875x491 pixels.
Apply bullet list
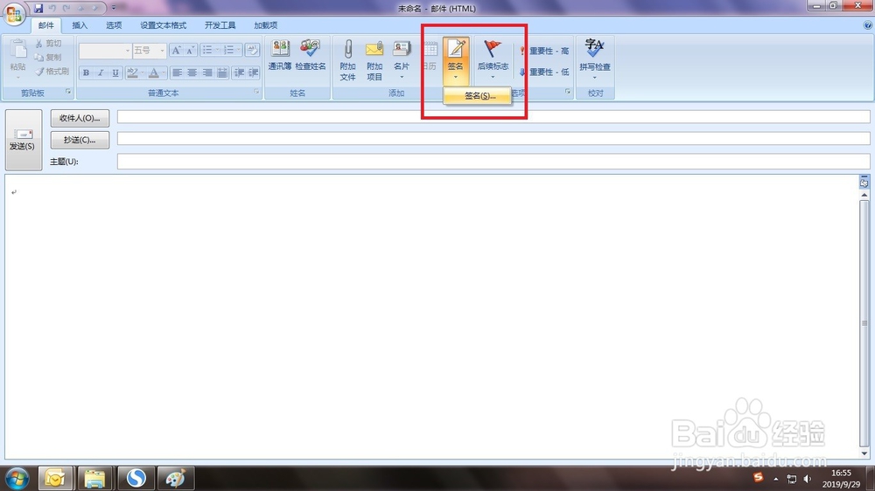(207, 51)
